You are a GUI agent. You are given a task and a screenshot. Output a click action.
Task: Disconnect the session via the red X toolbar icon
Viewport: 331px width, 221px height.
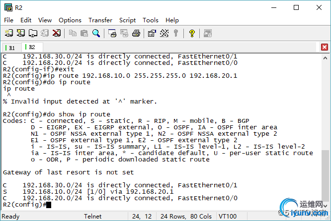[x=57, y=33]
